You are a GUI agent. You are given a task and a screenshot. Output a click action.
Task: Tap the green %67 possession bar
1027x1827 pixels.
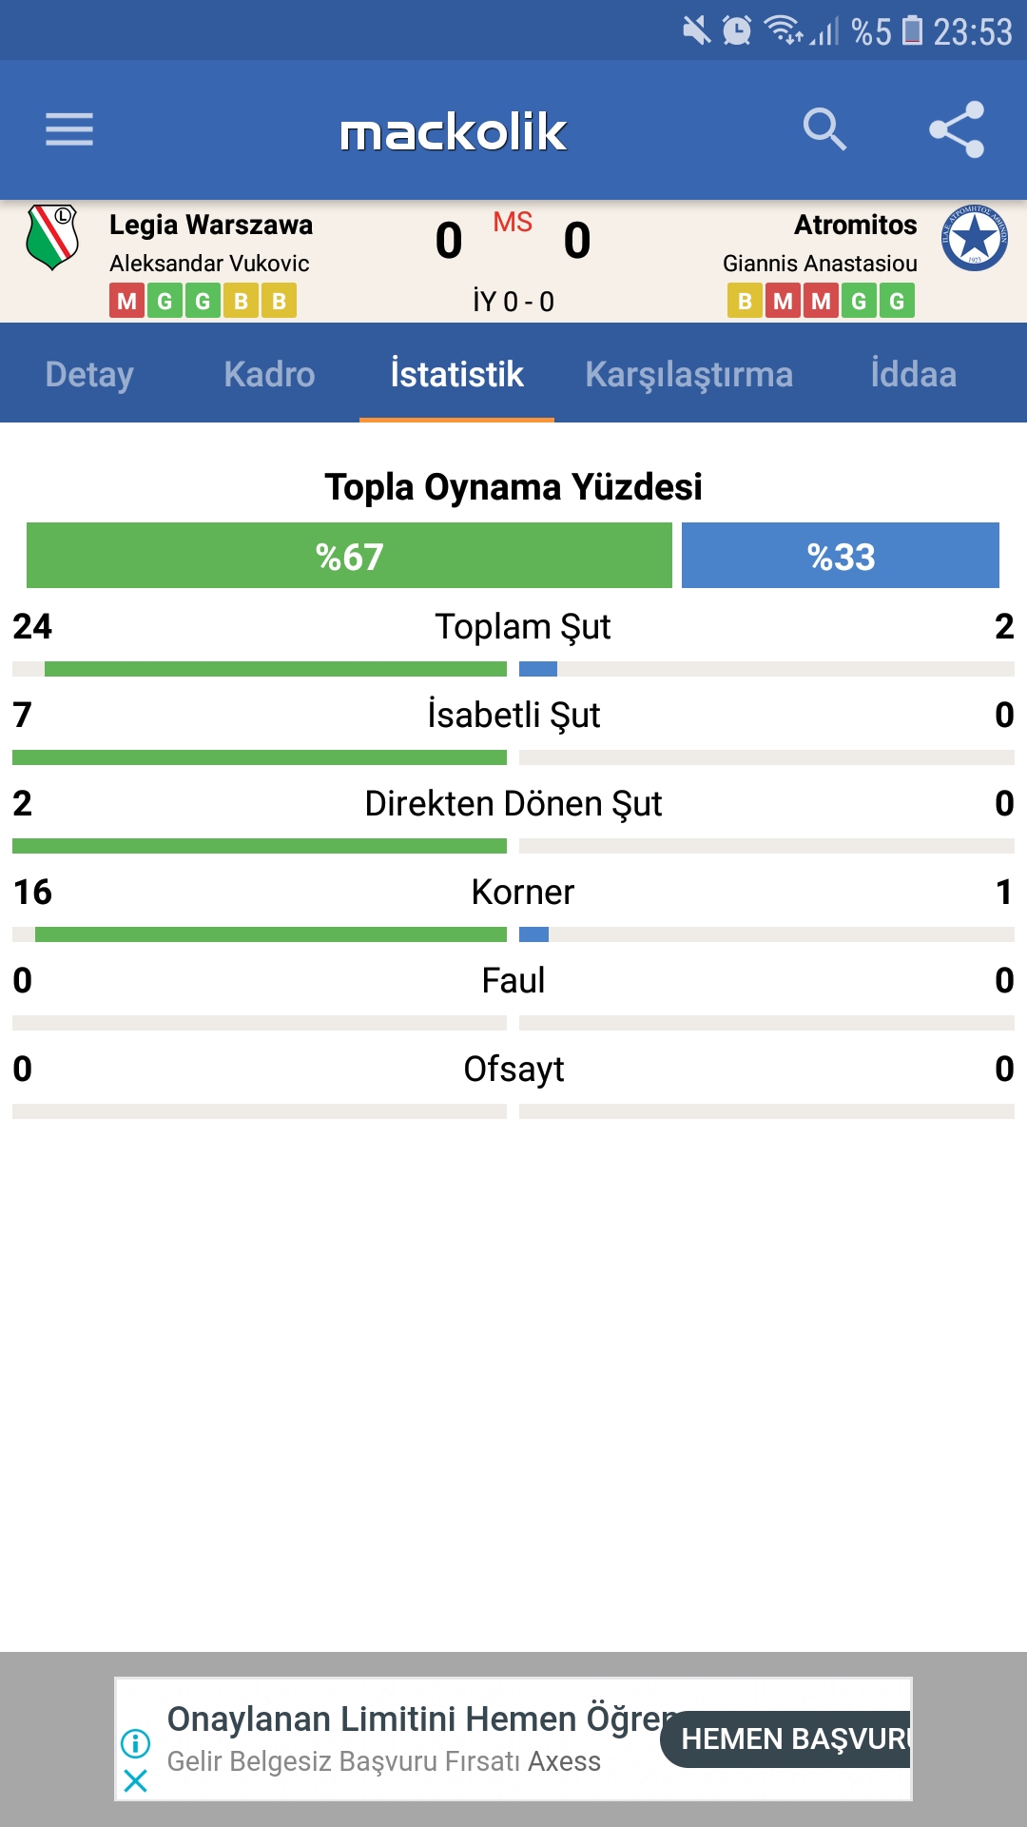349,556
